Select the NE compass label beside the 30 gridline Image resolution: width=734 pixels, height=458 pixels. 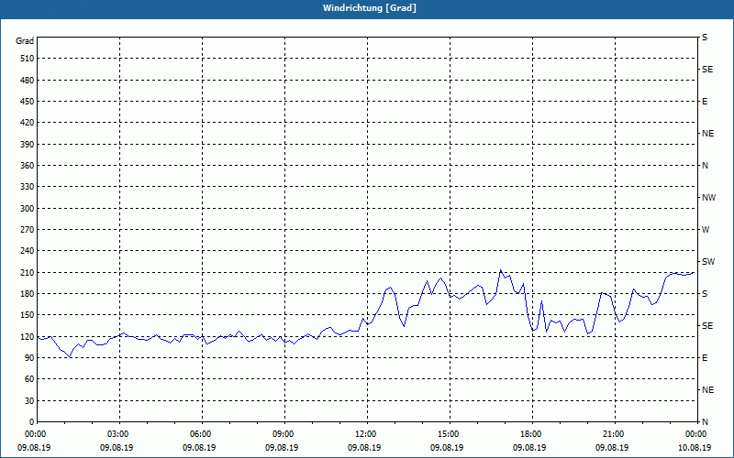(707, 390)
